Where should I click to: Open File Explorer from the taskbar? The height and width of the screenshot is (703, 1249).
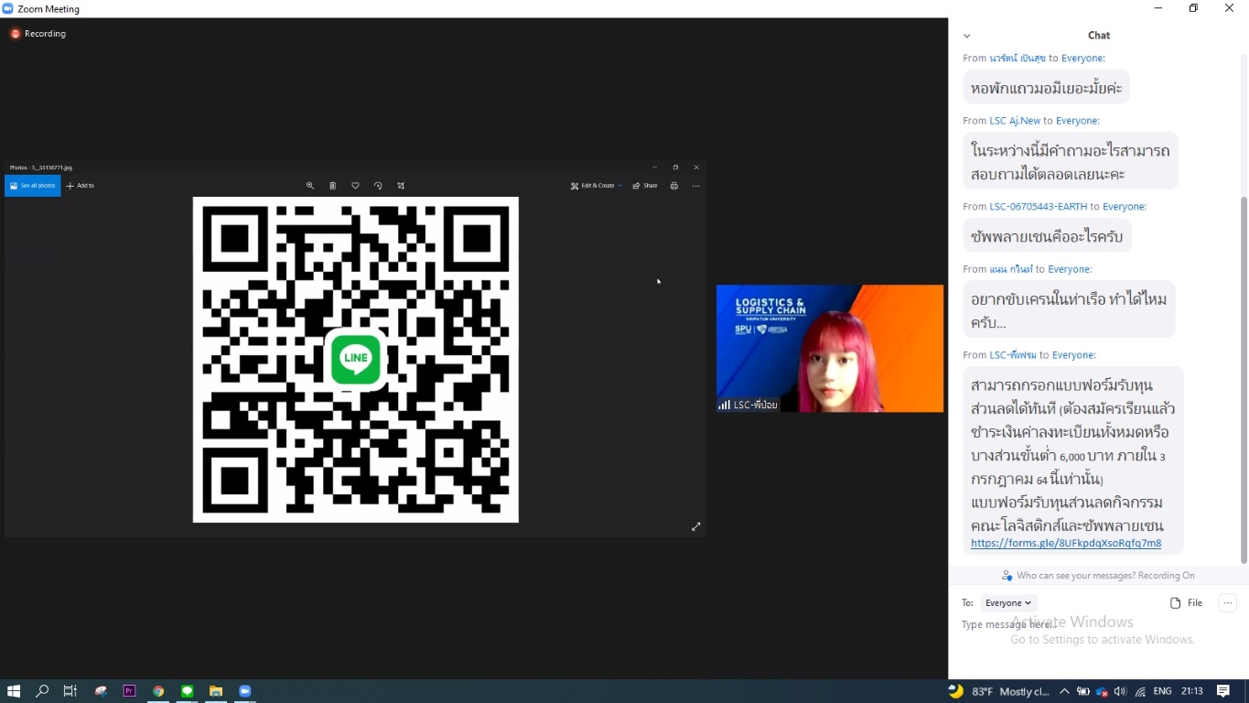click(216, 691)
